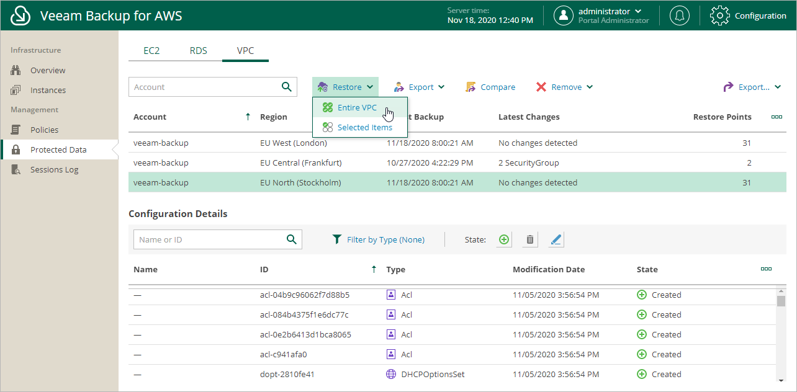797x392 pixels.
Task: Select the EU West (London) row
Action: (x=457, y=143)
